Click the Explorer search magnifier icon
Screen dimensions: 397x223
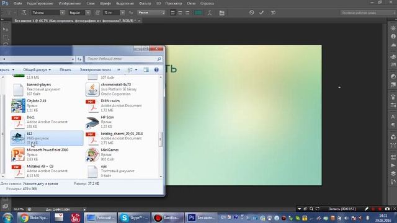159,59
